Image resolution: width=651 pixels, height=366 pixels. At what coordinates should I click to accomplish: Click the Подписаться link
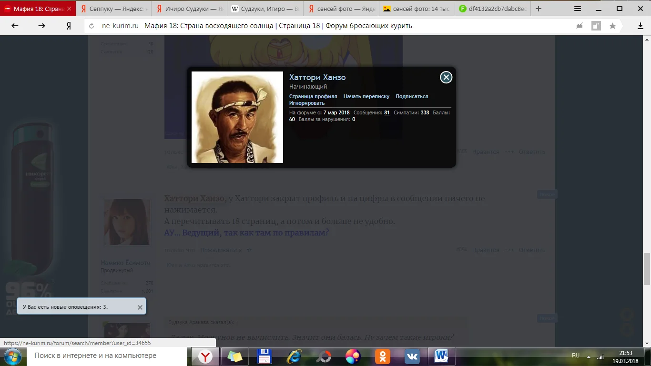click(412, 96)
